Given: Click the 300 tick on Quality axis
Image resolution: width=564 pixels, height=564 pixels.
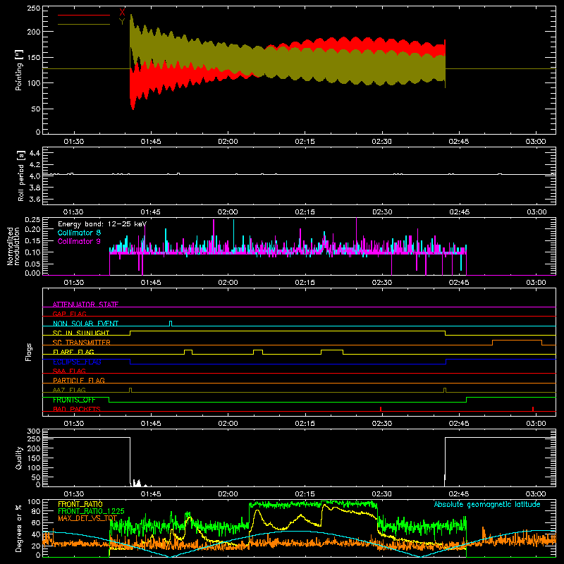Looking at the screenshot, I should coord(33,431).
